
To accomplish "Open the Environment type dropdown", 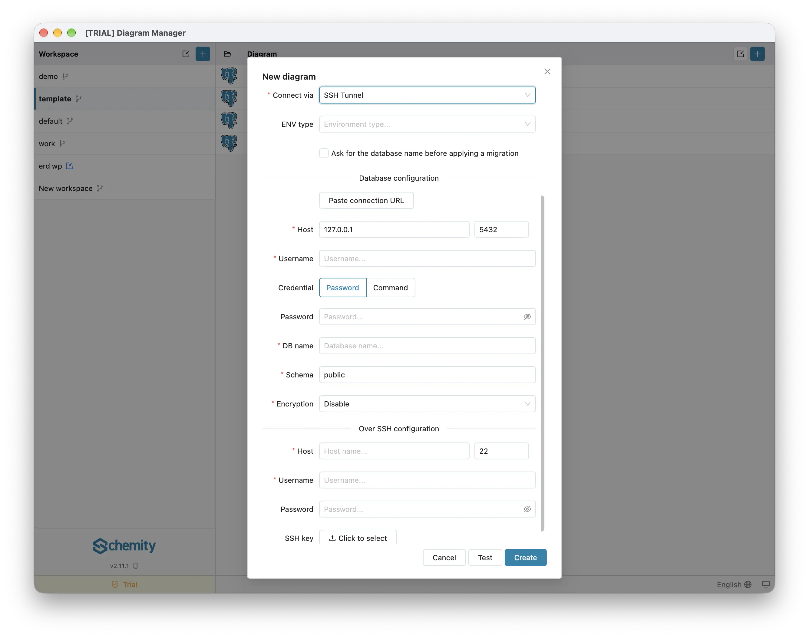I will tap(427, 124).
